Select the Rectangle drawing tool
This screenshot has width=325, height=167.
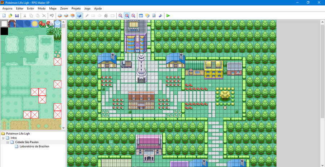[93, 15]
